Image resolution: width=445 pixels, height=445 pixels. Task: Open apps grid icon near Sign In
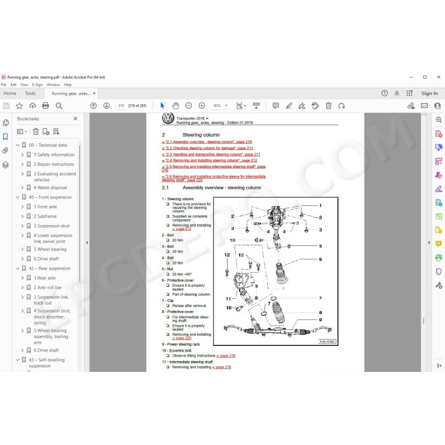tap(409, 93)
